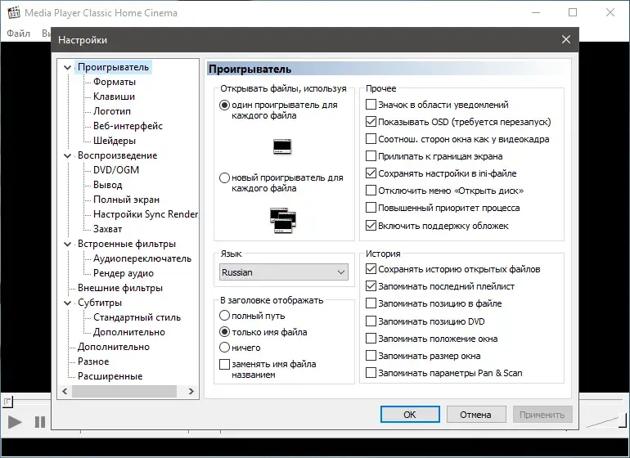Select the Проигрыватель tree item
630x458 pixels.
113,67
